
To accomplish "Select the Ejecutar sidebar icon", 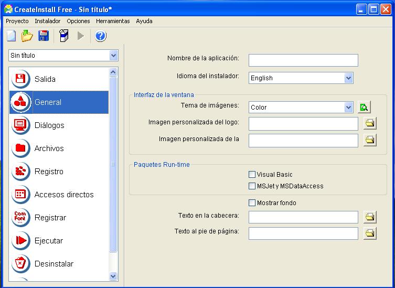I will [20, 241].
